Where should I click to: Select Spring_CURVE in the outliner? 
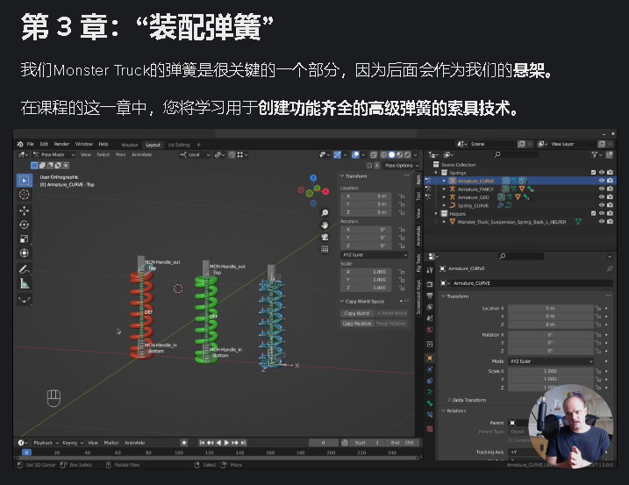click(473, 205)
